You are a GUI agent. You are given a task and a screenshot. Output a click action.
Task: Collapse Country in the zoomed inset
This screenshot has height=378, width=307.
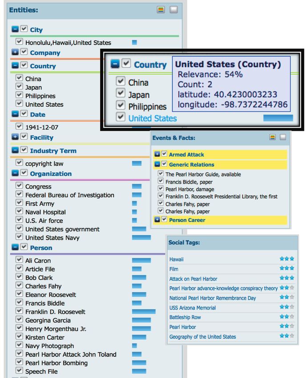115,64
